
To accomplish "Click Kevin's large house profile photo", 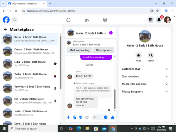I will click(145, 36).
